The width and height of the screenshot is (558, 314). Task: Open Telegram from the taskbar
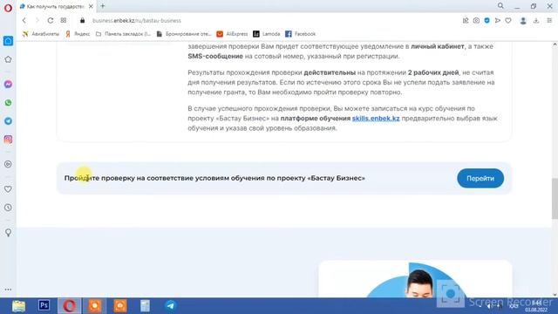click(x=171, y=306)
